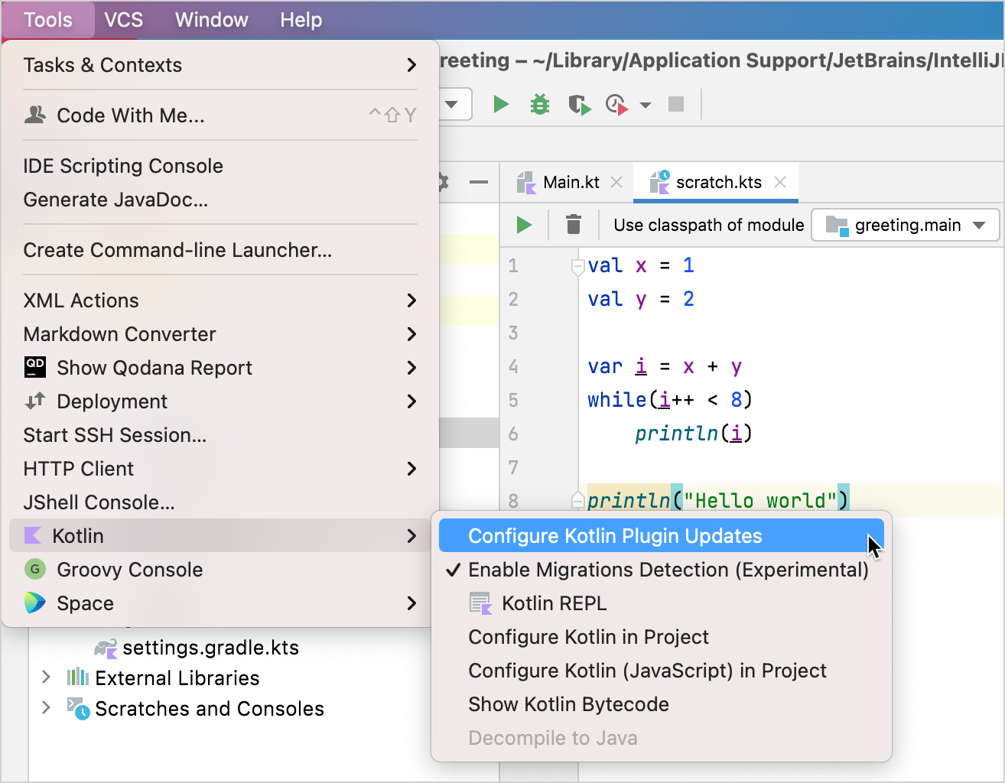The image size is (1005, 783).
Task: Expand XML Actions submenu arrow
Action: pos(411,301)
